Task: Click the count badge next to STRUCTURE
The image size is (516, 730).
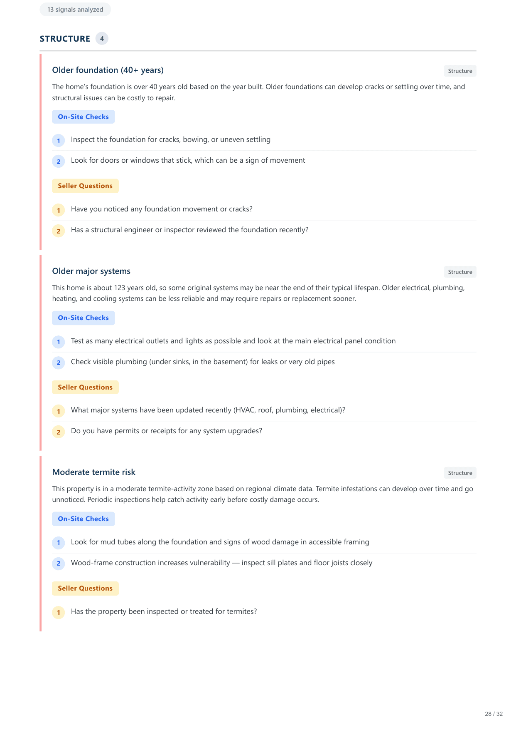Action: [102, 39]
